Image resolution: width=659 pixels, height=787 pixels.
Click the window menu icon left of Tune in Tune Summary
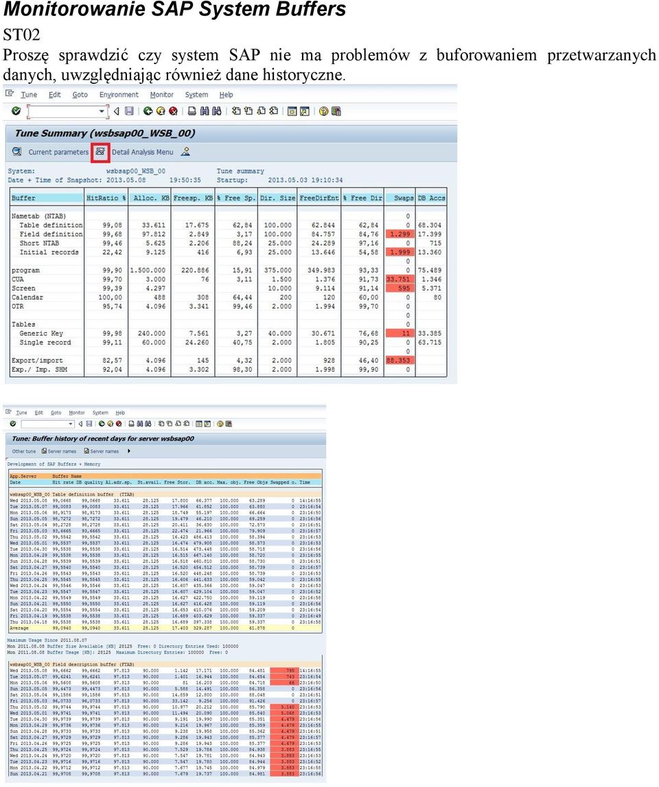10,94
